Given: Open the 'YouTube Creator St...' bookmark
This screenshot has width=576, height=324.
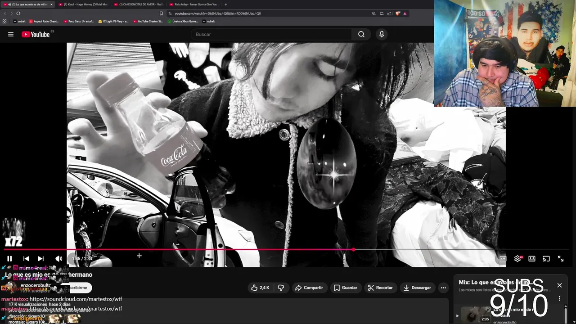Looking at the screenshot, I should (x=148, y=21).
